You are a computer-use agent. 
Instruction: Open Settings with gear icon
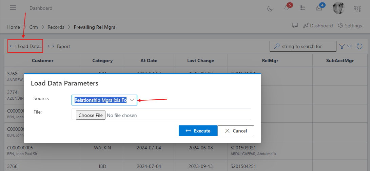(350, 26)
